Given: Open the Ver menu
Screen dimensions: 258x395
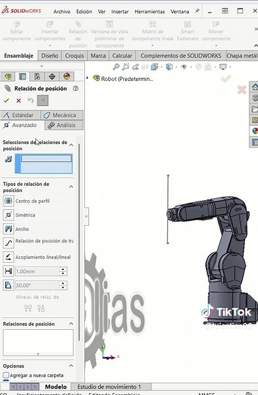Looking at the screenshot, I should 101,12.
